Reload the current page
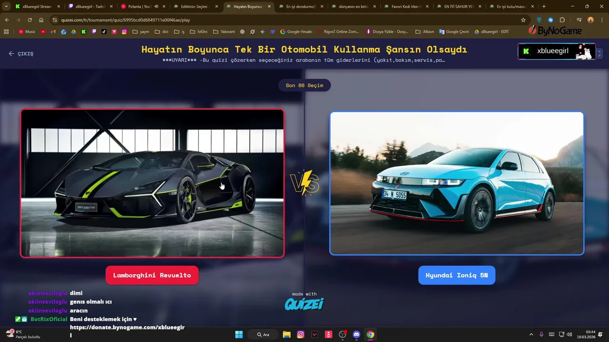Viewport: 609px width, 342px height. [29, 20]
